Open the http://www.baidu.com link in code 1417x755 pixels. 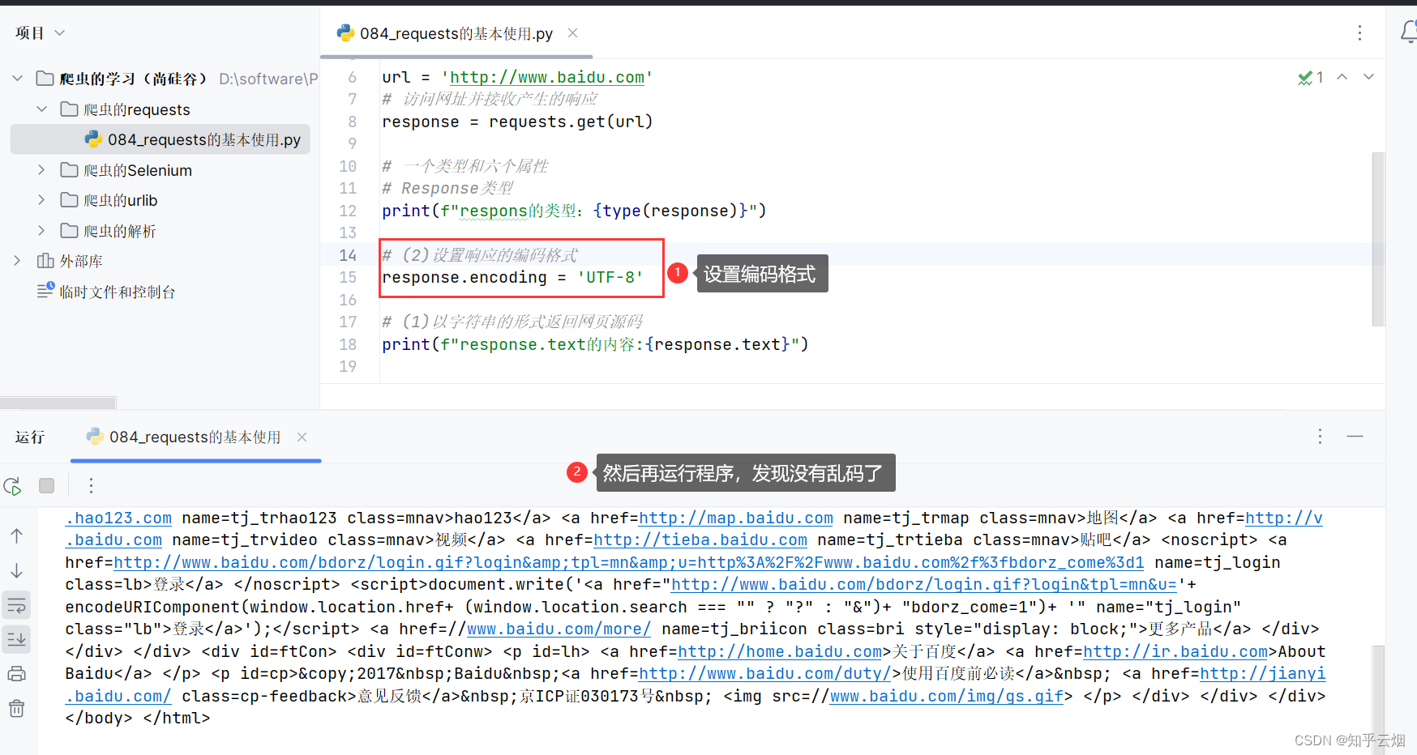tap(547, 77)
